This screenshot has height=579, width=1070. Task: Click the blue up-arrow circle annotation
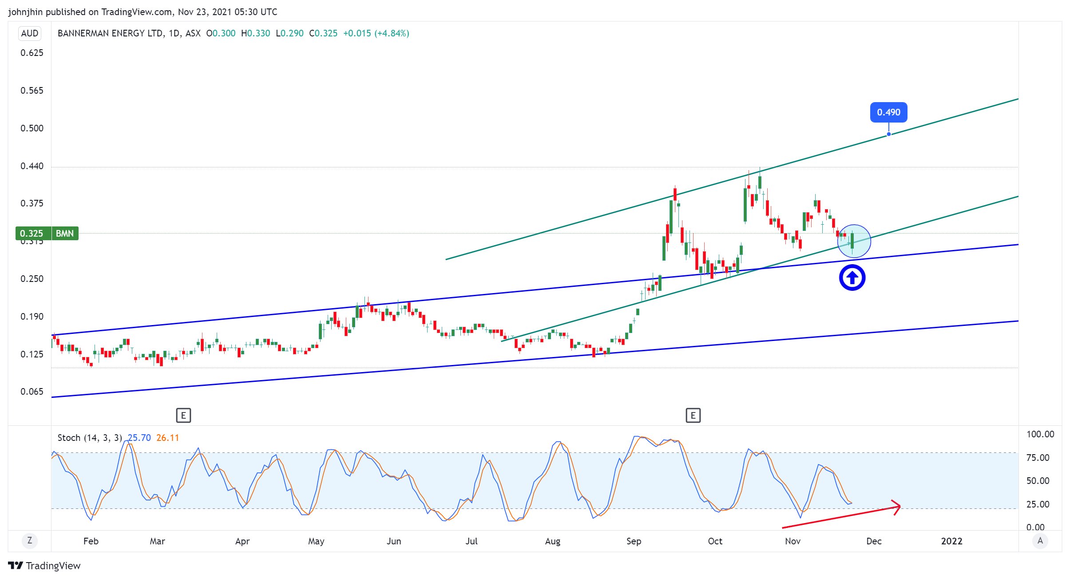[852, 278]
